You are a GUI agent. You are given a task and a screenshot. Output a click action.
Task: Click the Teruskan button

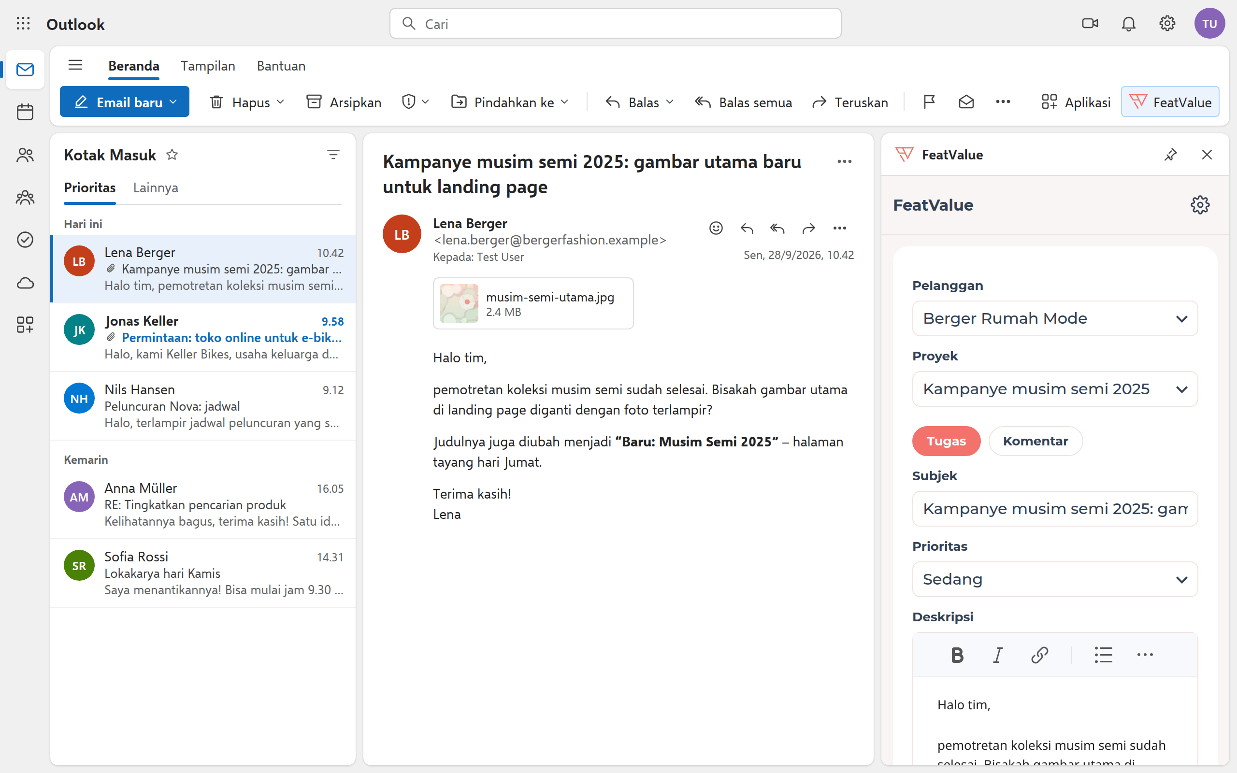click(849, 102)
